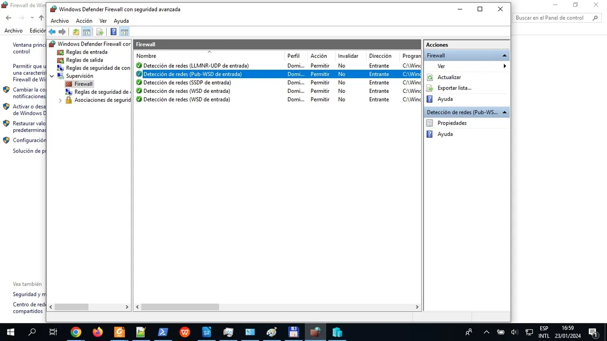Click the Propiedades icon in Acciones pane

[430, 123]
